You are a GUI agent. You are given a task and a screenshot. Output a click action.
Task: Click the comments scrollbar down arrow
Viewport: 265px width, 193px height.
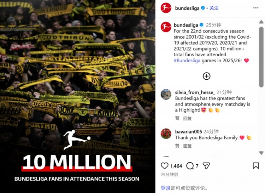[261, 153]
